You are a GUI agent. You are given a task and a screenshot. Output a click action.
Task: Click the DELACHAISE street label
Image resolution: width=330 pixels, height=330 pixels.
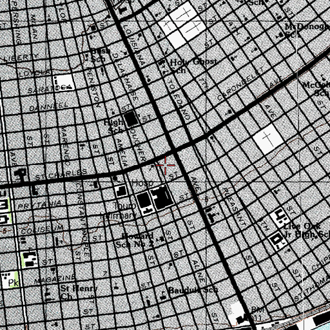click(125, 77)
